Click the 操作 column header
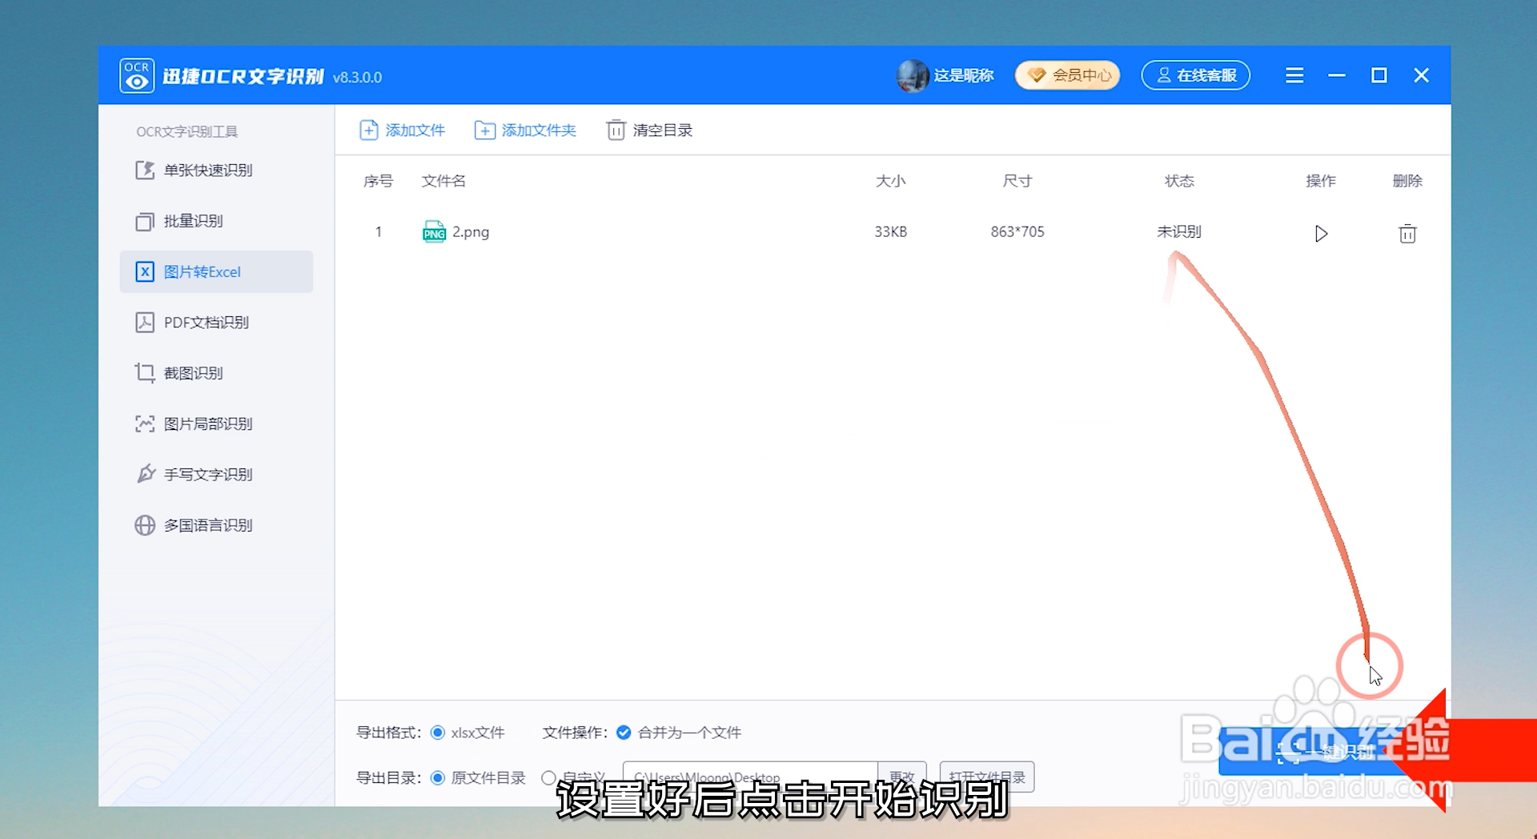 [x=1321, y=181]
